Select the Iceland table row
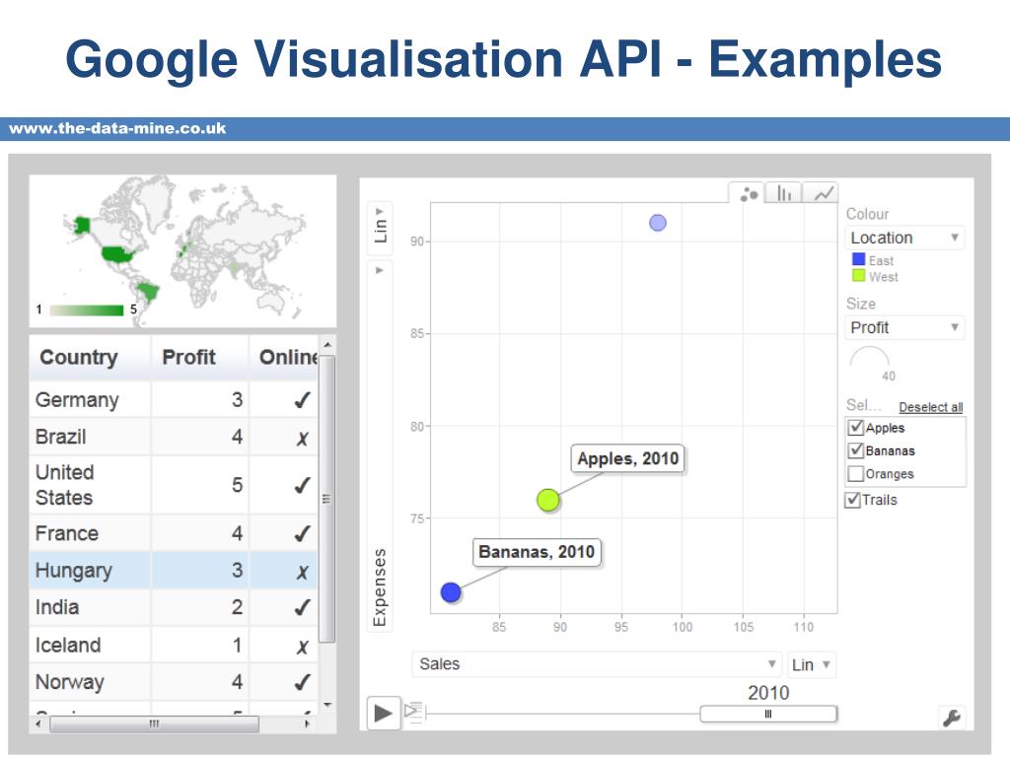 pos(174,645)
